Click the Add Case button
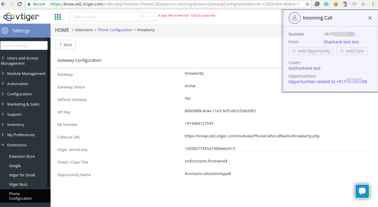This screenshot has height=207, width=378. tap(352, 51)
